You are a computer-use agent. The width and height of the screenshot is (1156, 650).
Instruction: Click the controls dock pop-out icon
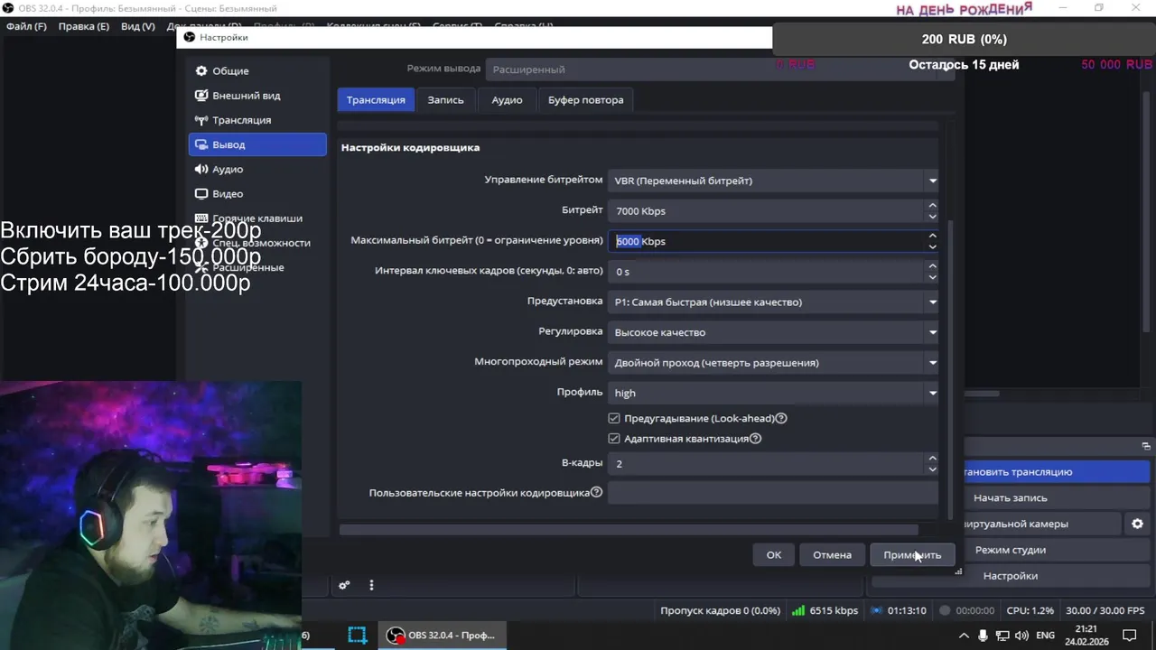click(x=1145, y=446)
